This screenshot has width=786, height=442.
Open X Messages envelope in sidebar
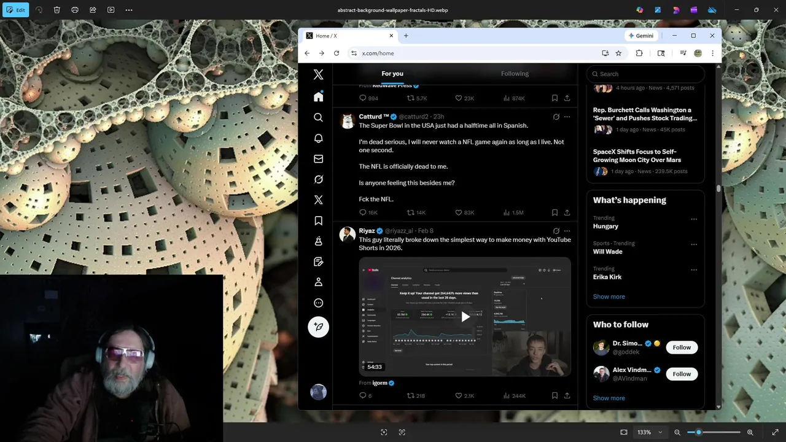click(x=318, y=158)
